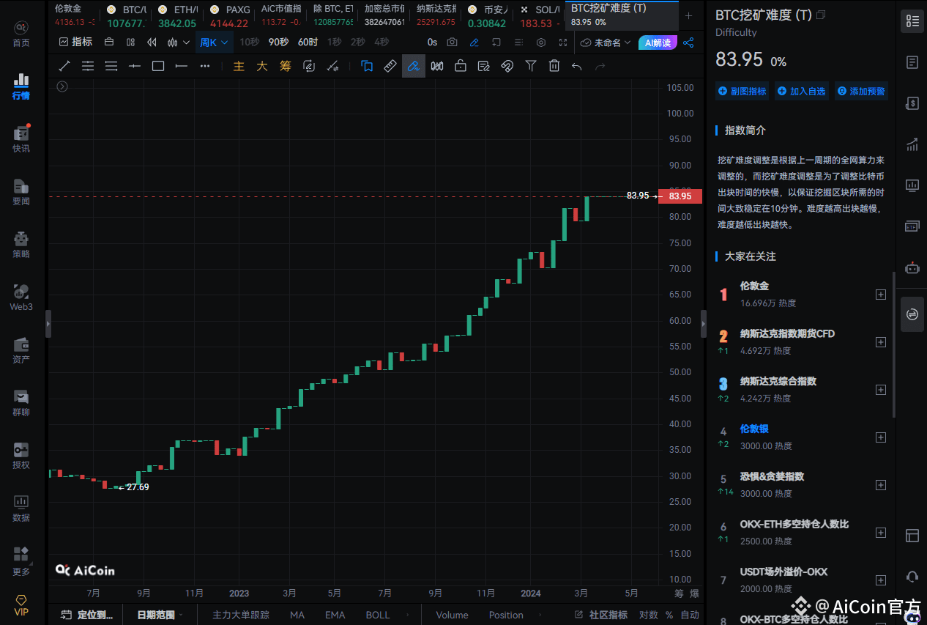The height and width of the screenshot is (625, 927).
Task: Open the candlestick chart type dropdown
Action: click(x=178, y=42)
